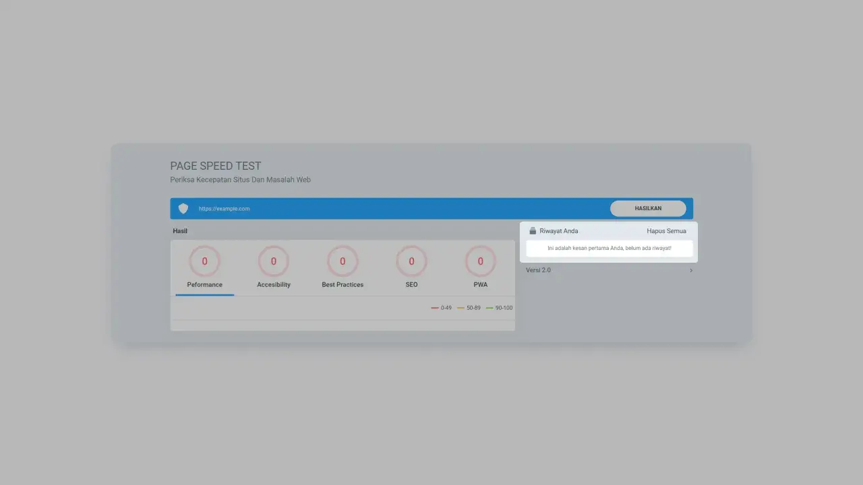Switch to the Accessibility tab
863x485 pixels.
coord(273,284)
